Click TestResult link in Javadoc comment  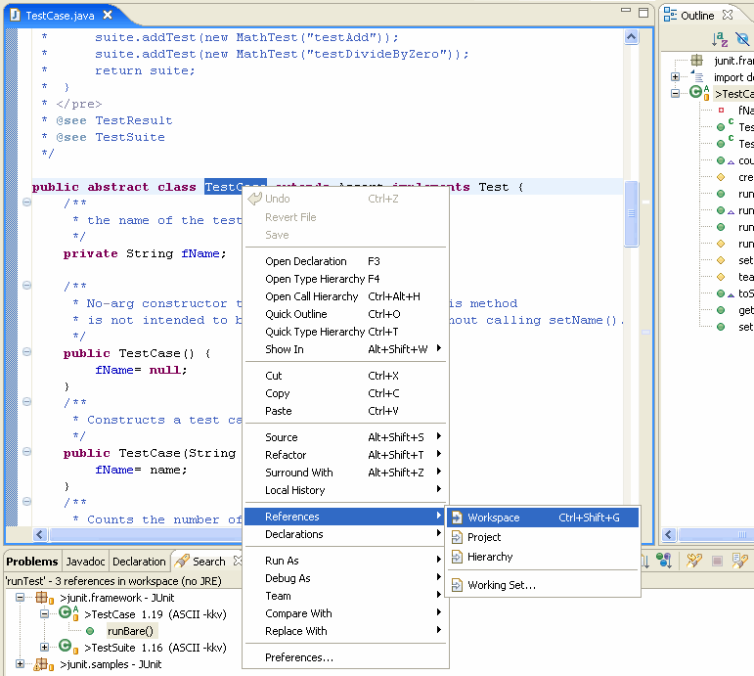(x=133, y=120)
